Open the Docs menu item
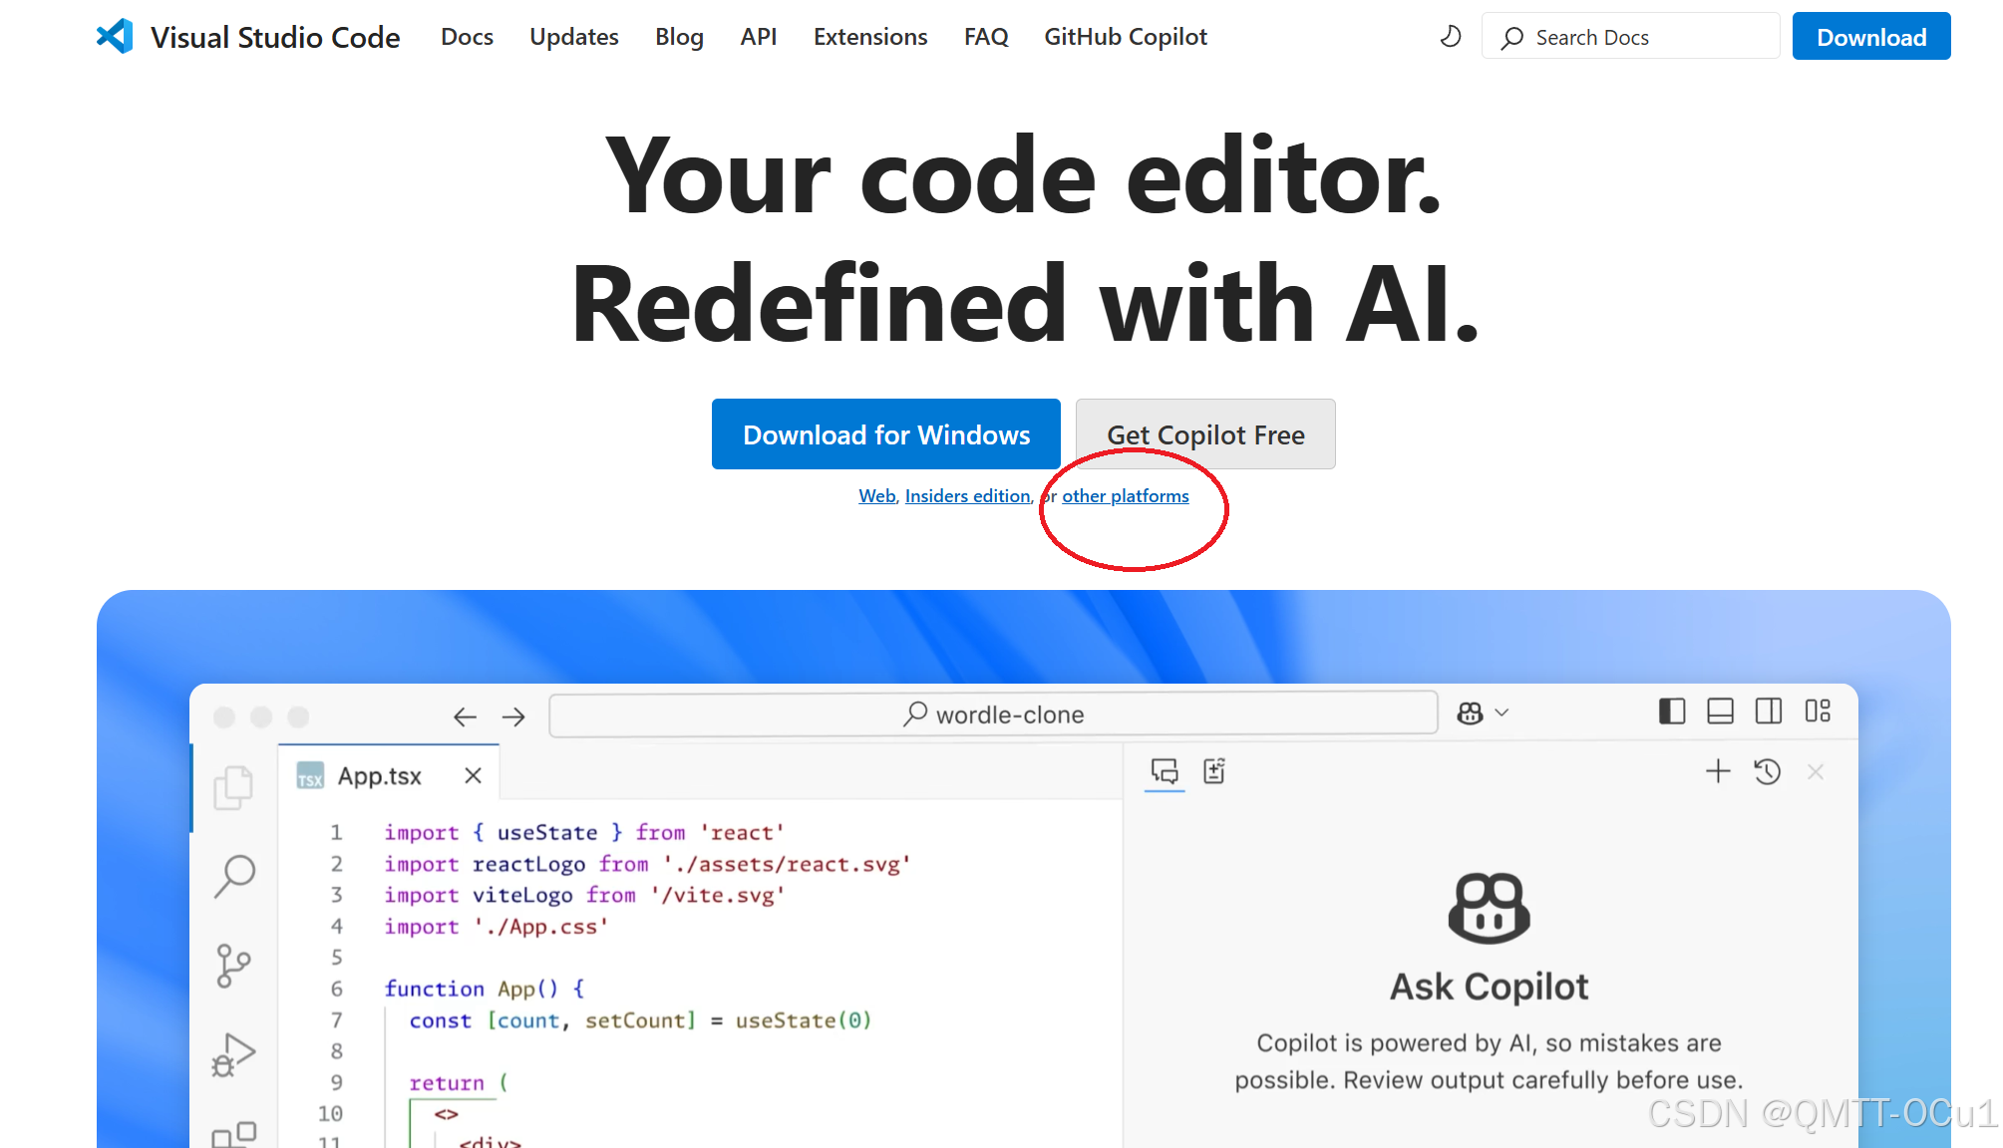The width and height of the screenshot is (2003, 1148). [467, 37]
